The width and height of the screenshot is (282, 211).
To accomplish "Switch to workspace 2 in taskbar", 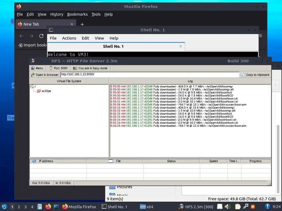I will [x=19, y=207].
